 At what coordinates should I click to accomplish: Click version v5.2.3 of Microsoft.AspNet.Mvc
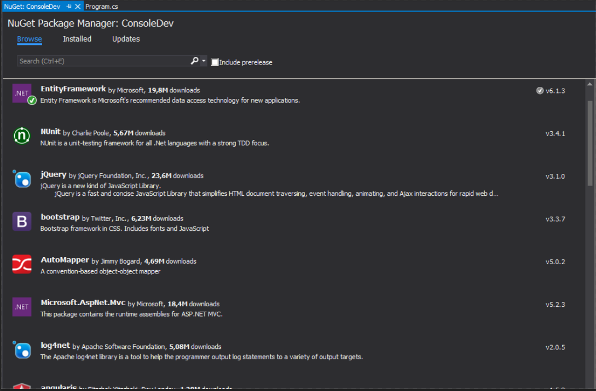click(x=556, y=305)
